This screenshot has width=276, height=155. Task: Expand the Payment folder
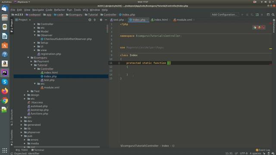pyautogui.click(x=31, y=62)
